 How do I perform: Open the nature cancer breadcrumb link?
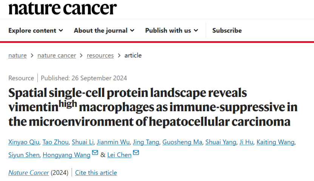click(x=57, y=55)
